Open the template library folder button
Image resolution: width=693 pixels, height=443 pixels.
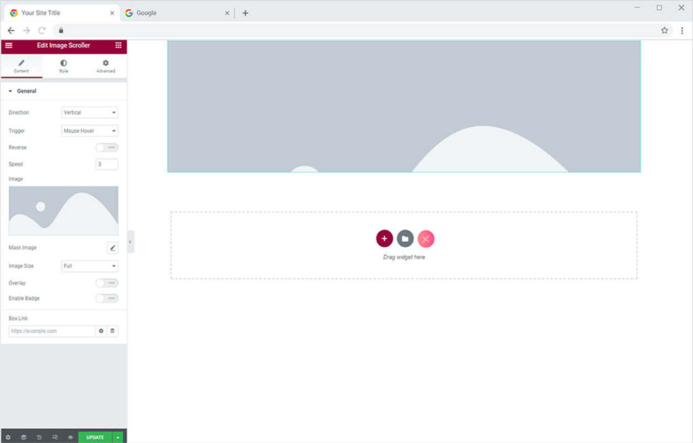tap(405, 239)
